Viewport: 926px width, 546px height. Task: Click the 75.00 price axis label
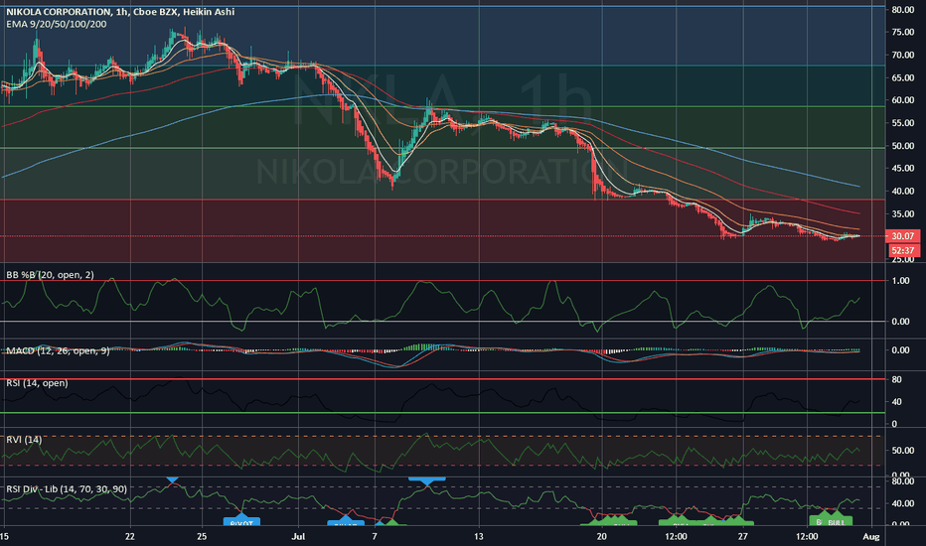903,33
